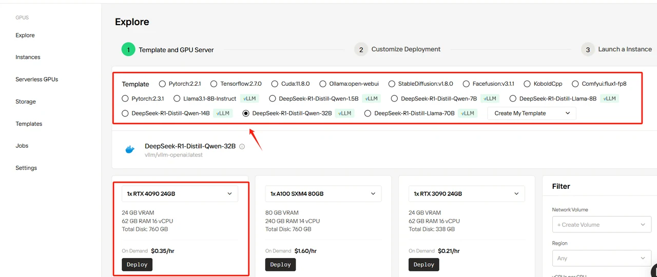
Task: Open Settings in the sidebar
Action: [x=26, y=168]
